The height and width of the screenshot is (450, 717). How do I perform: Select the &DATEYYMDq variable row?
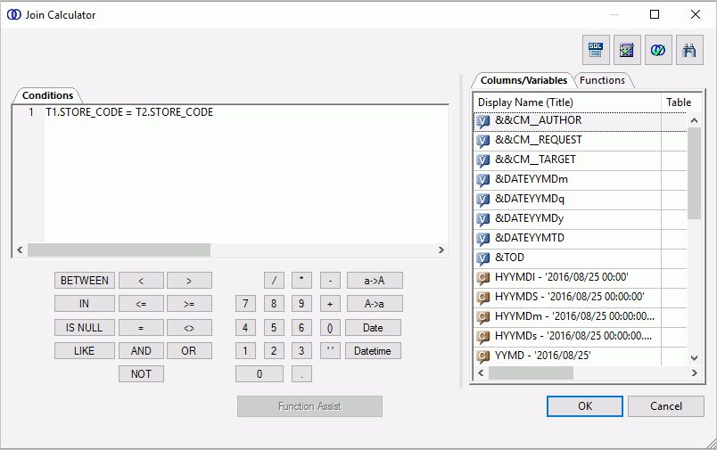(x=581, y=200)
